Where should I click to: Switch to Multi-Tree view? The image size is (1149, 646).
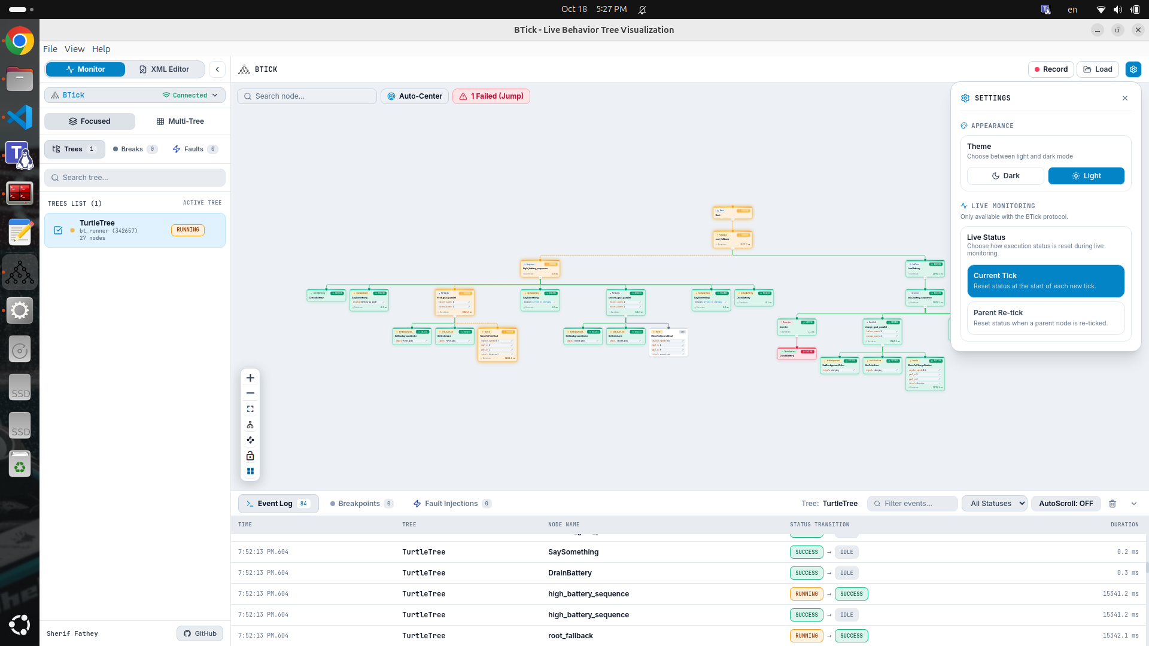point(180,121)
